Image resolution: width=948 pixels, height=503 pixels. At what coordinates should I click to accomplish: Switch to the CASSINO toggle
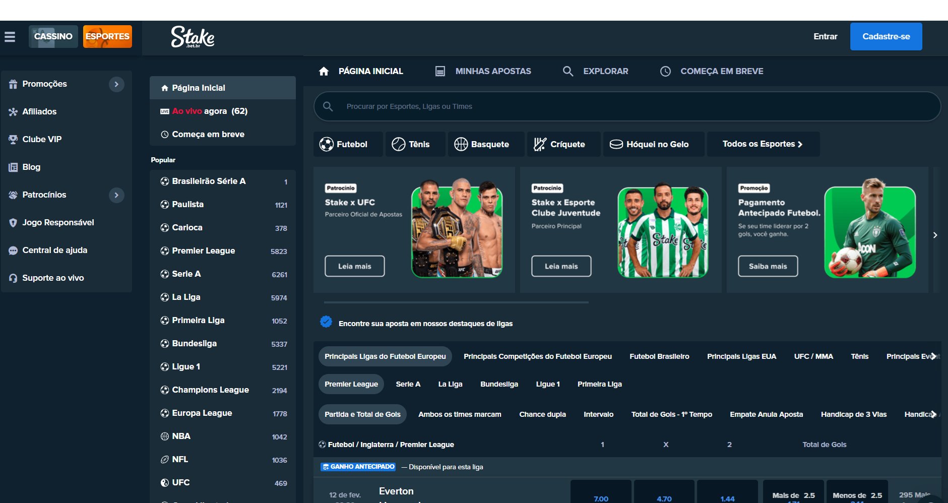pyautogui.click(x=53, y=37)
